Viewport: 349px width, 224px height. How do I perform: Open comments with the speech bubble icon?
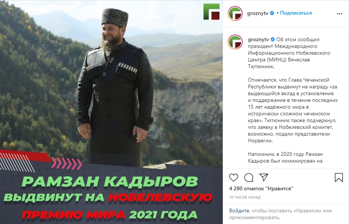click(x=249, y=178)
